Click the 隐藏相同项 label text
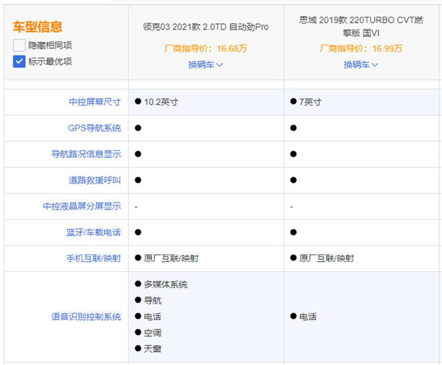This screenshot has height=365, width=442. click(50, 46)
